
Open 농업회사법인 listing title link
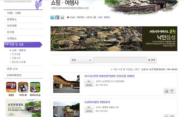point(97,102)
